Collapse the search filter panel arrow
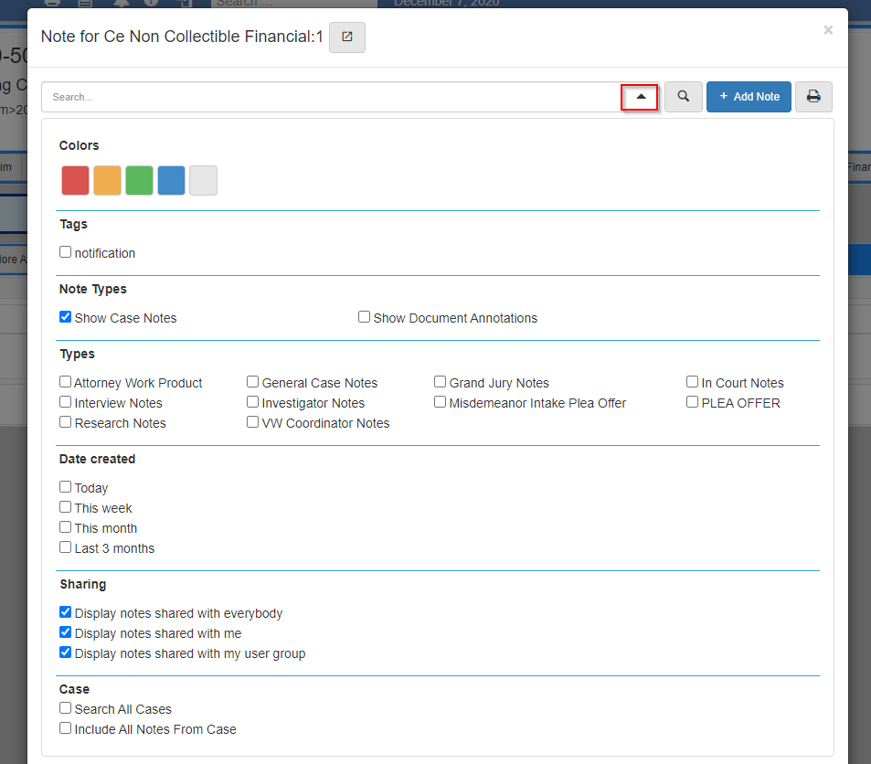Image resolution: width=871 pixels, height=764 pixels. (x=640, y=97)
